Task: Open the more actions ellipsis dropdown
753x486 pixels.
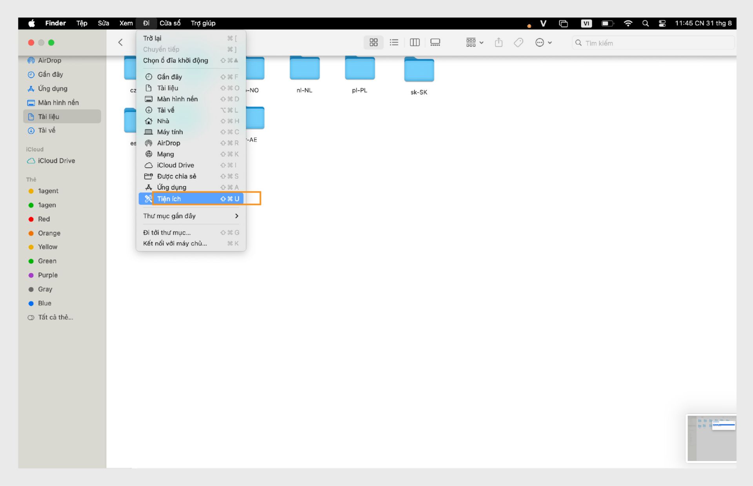Action: click(x=544, y=43)
